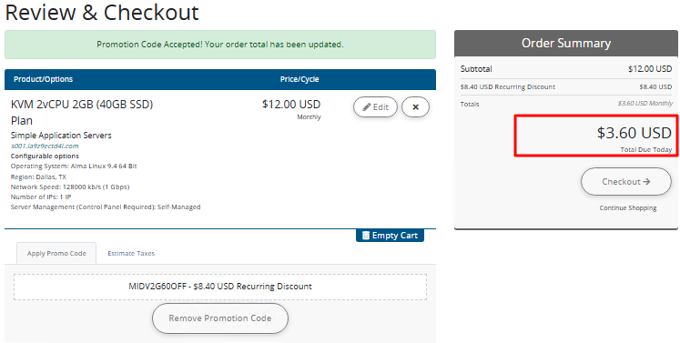Click the Recurring Discount row in summary
Image resolution: width=680 pixels, height=343 pixels.
[566, 86]
